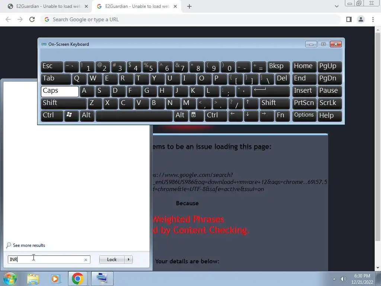Click the Tab key on the keyboard
Screen dimensions: 381x286
tap(56, 79)
